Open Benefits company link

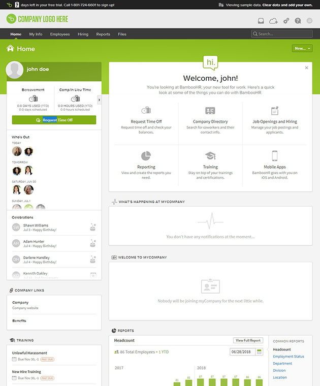click(x=19, y=321)
